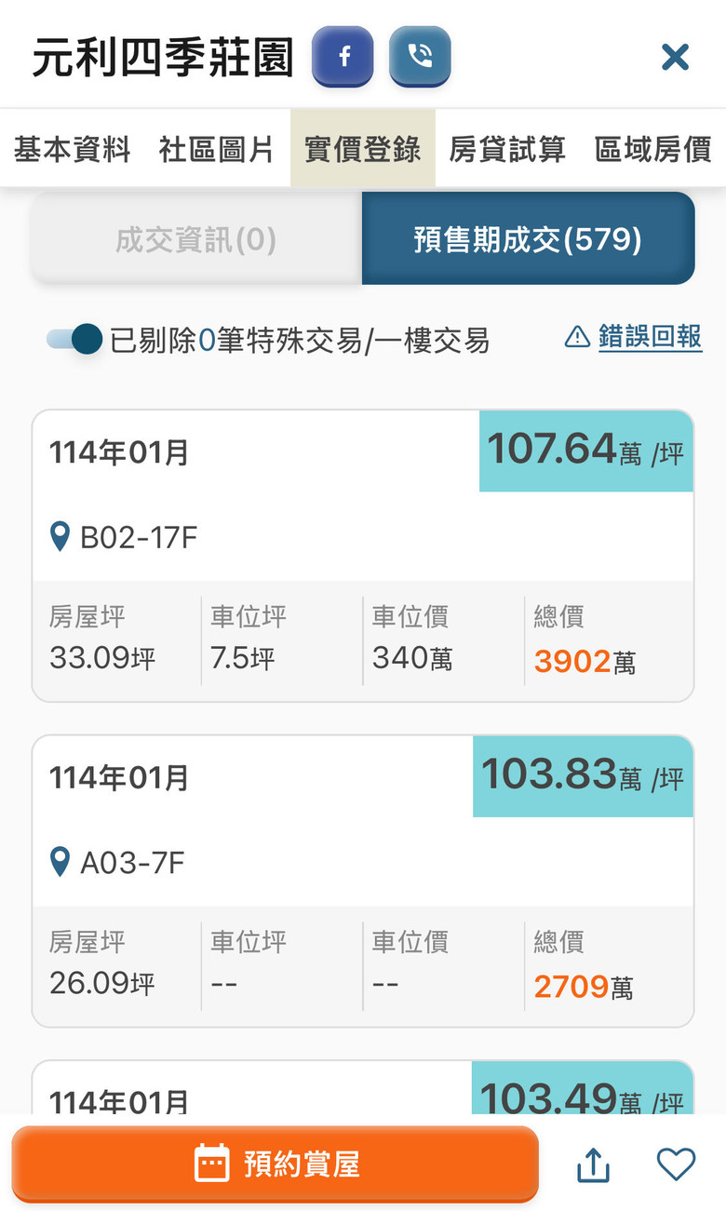Image resolution: width=726 pixels, height=1211 pixels.
Task: Click the A03-7F location pin icon
Action: point(60,863)
